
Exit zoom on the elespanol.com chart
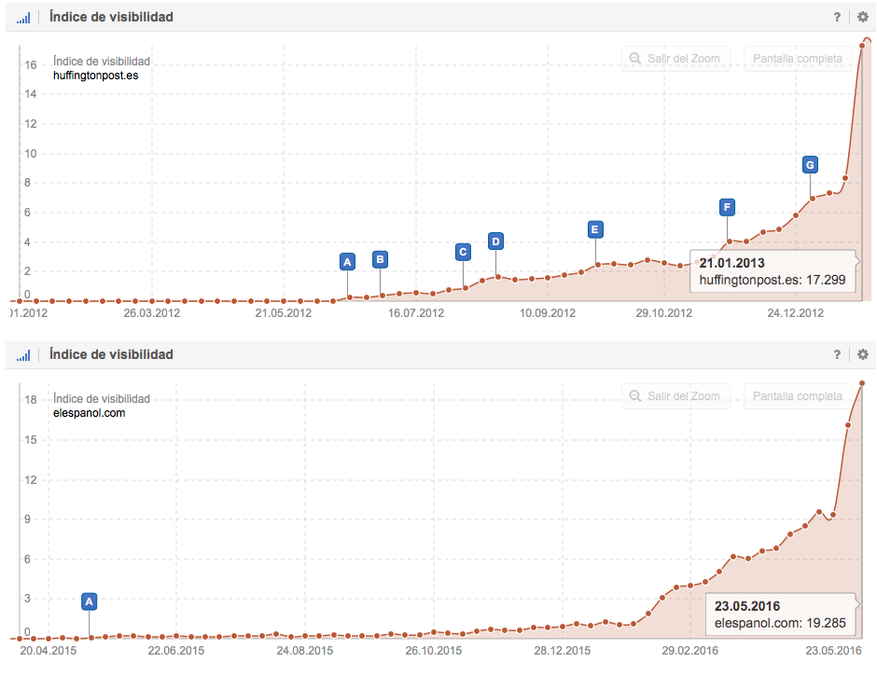[x=675, y=396]
